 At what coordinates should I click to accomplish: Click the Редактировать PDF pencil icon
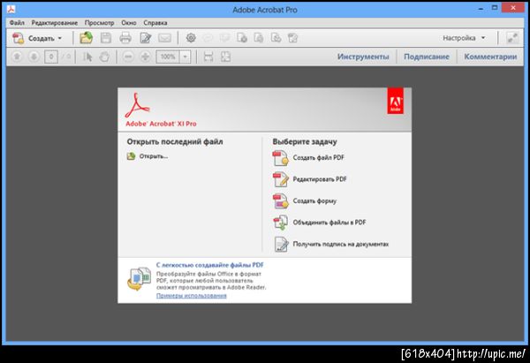pyautogui.click(x=281, y=179)
